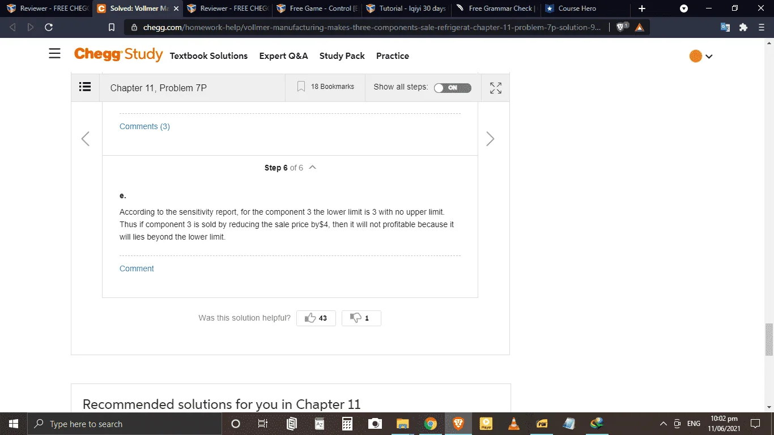Image resolution: width=774 pixels, height=435 pixels.
Task: Open the Windows notification center
Action: coord(755,424)
